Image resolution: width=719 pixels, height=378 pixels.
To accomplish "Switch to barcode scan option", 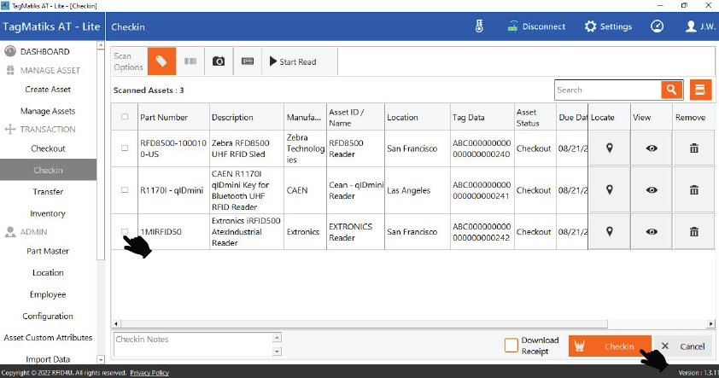I will 190,61.
